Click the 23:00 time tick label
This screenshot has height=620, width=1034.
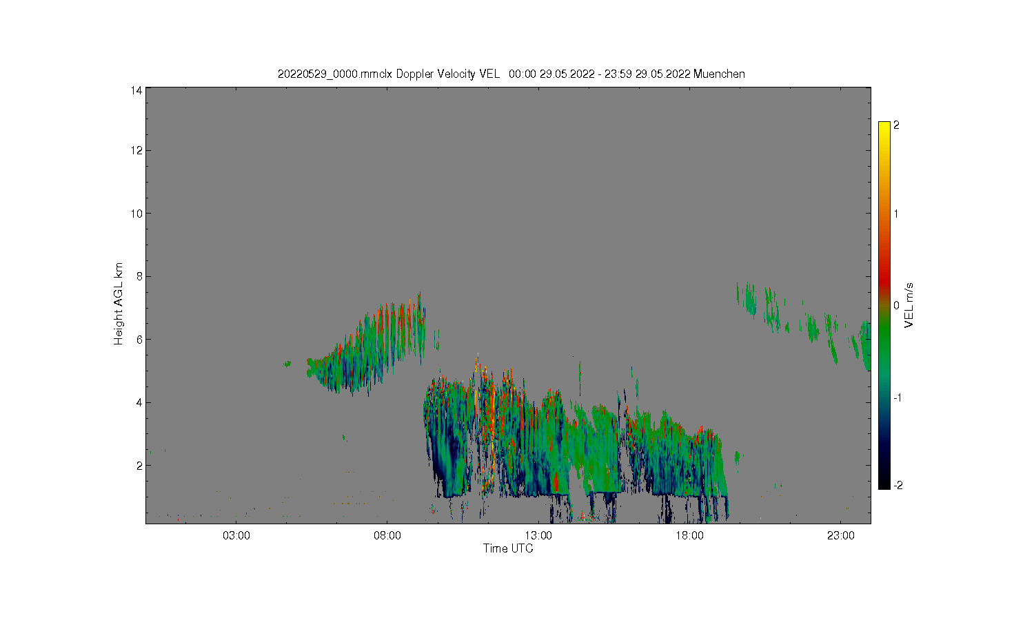coord(840,536)
